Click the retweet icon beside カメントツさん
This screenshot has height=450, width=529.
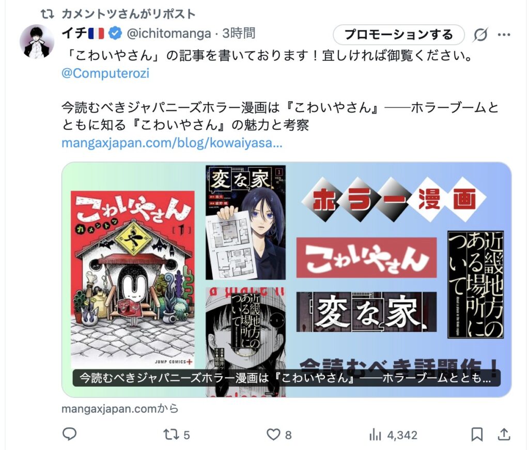(47, 14)
